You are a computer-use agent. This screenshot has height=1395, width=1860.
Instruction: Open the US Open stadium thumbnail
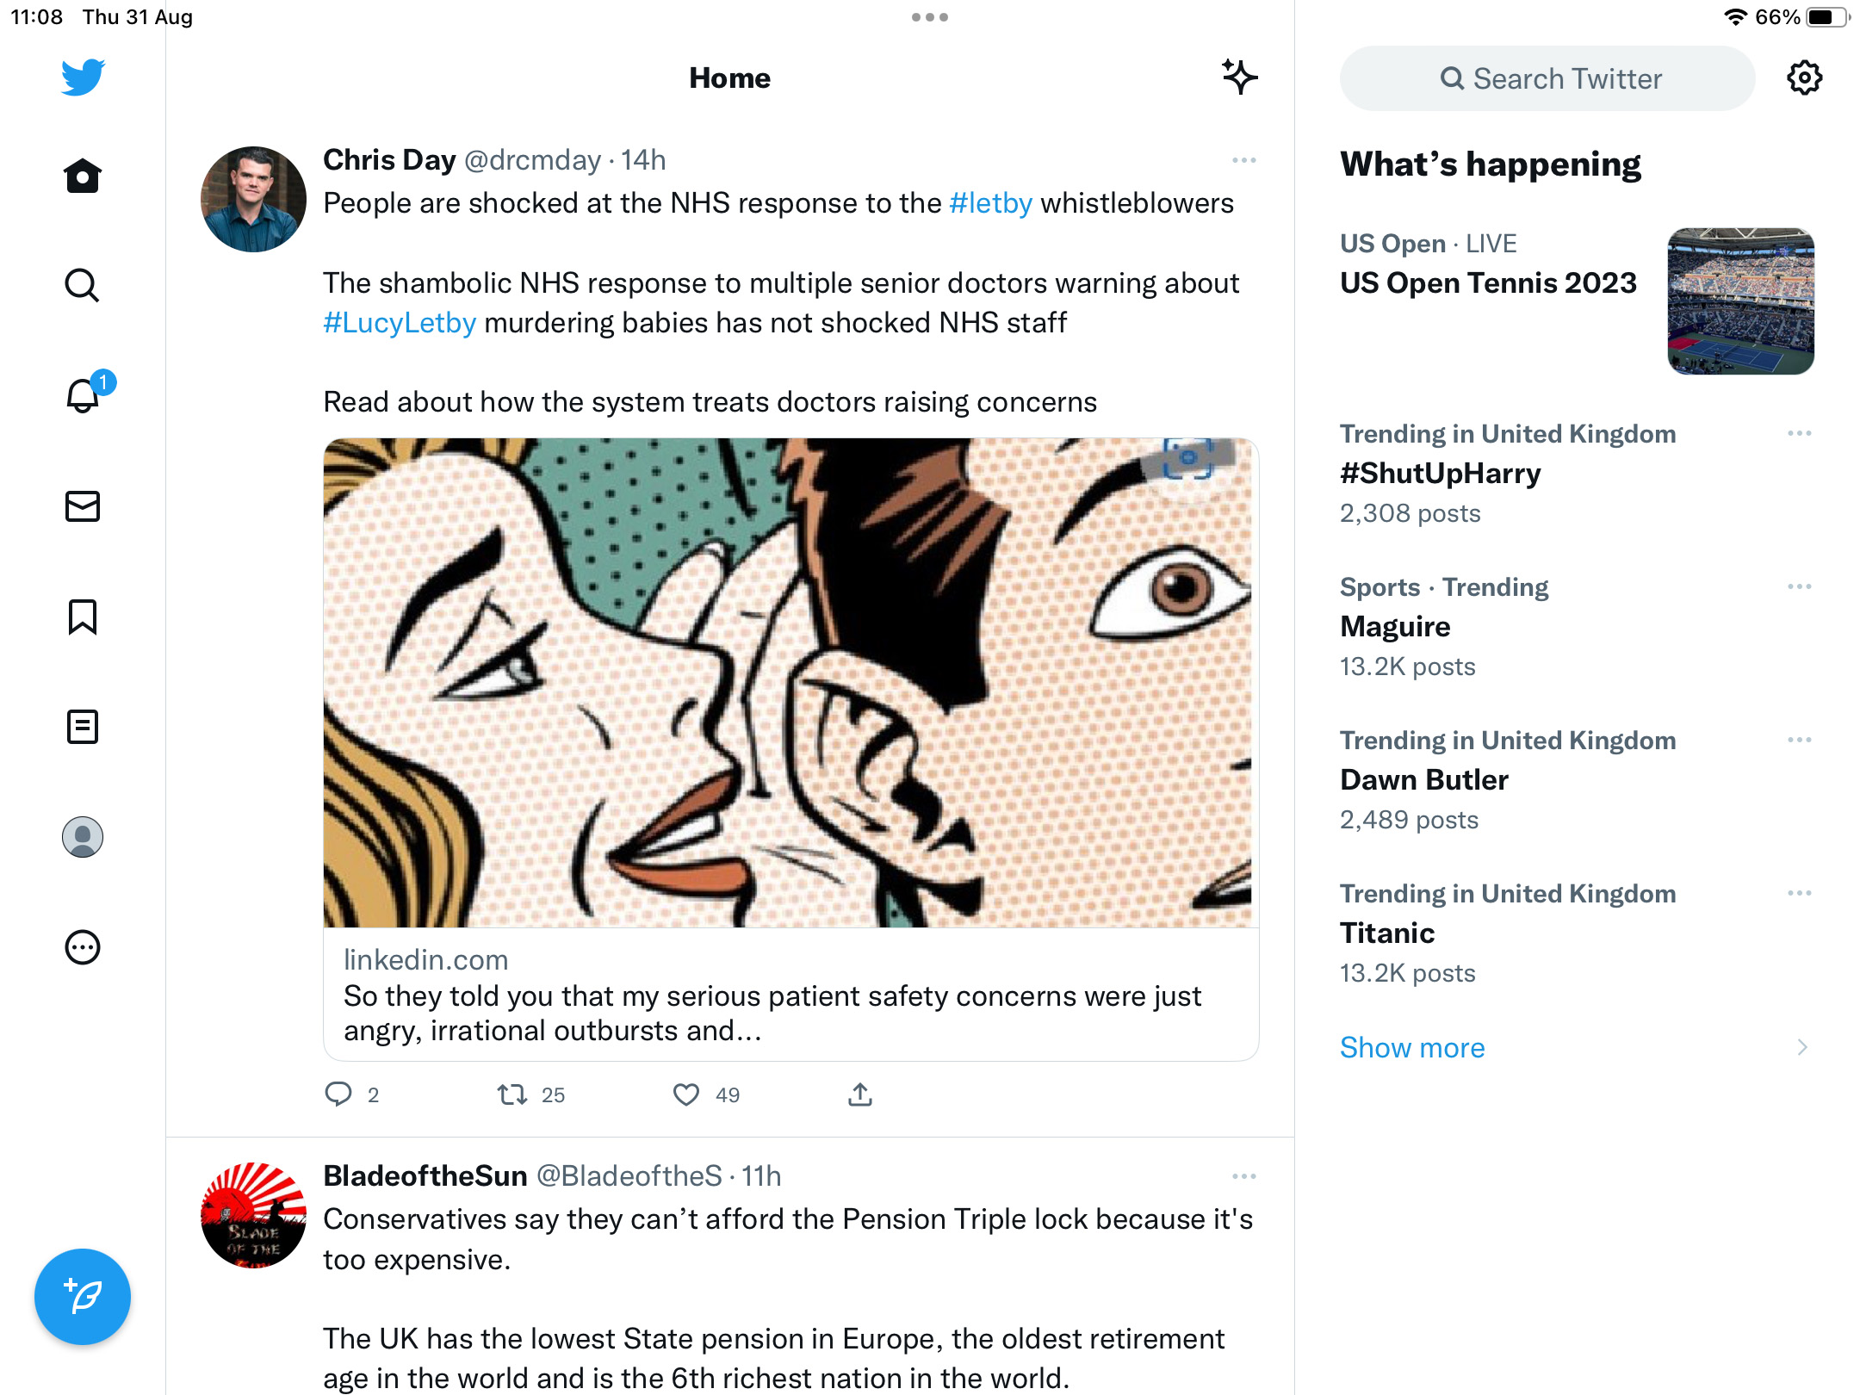point(1741,301)
